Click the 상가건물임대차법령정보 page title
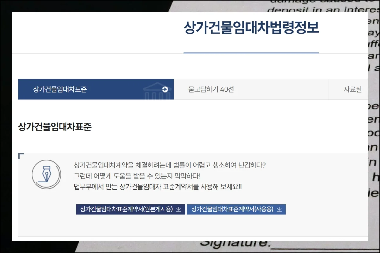This screenshot has height=253, width=380. (x=251, y=28)
